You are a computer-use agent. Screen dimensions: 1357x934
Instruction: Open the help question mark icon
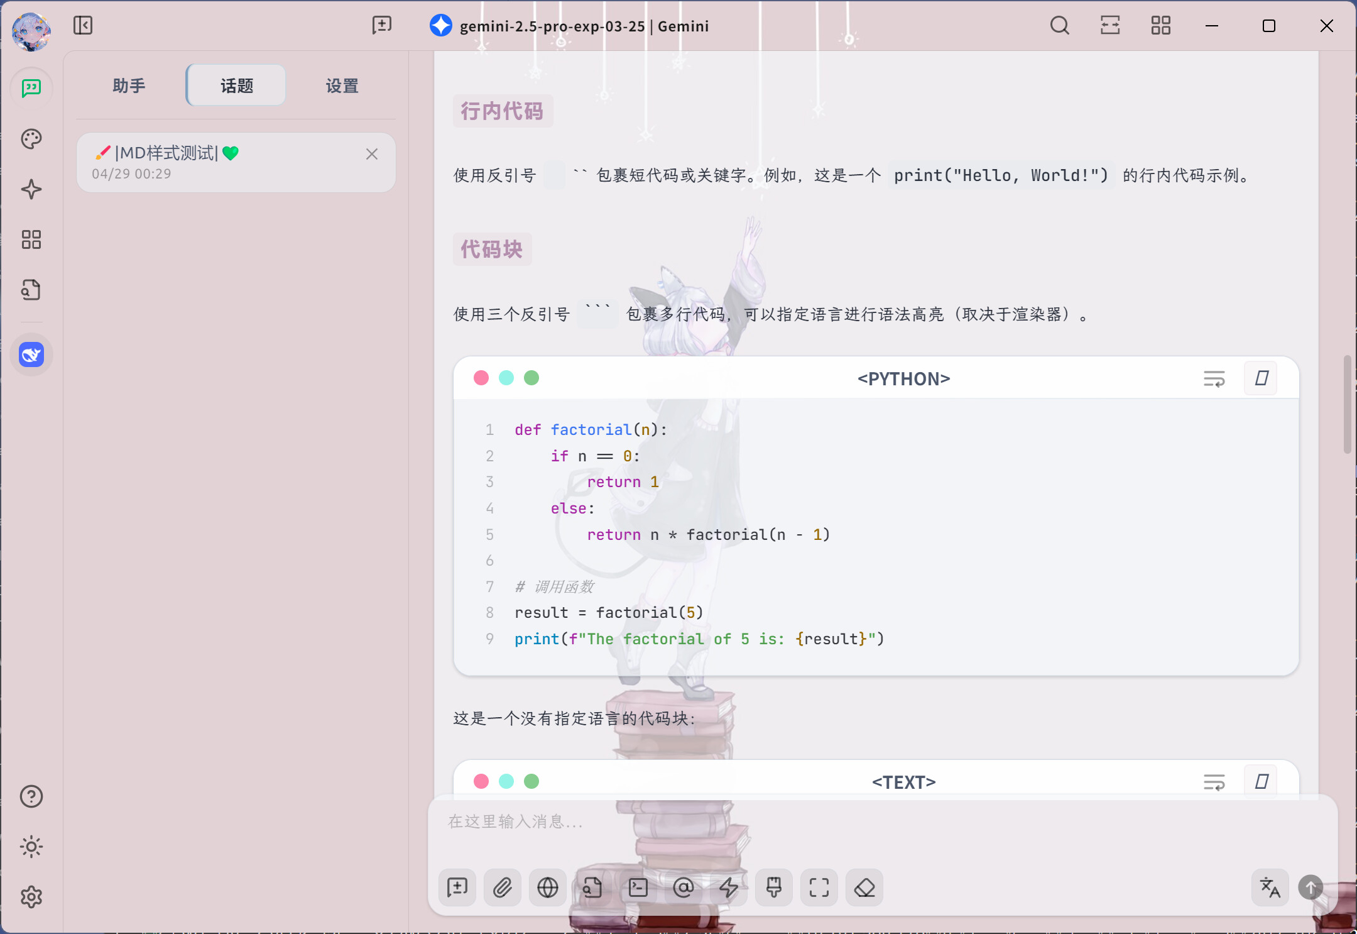[31, 796]
